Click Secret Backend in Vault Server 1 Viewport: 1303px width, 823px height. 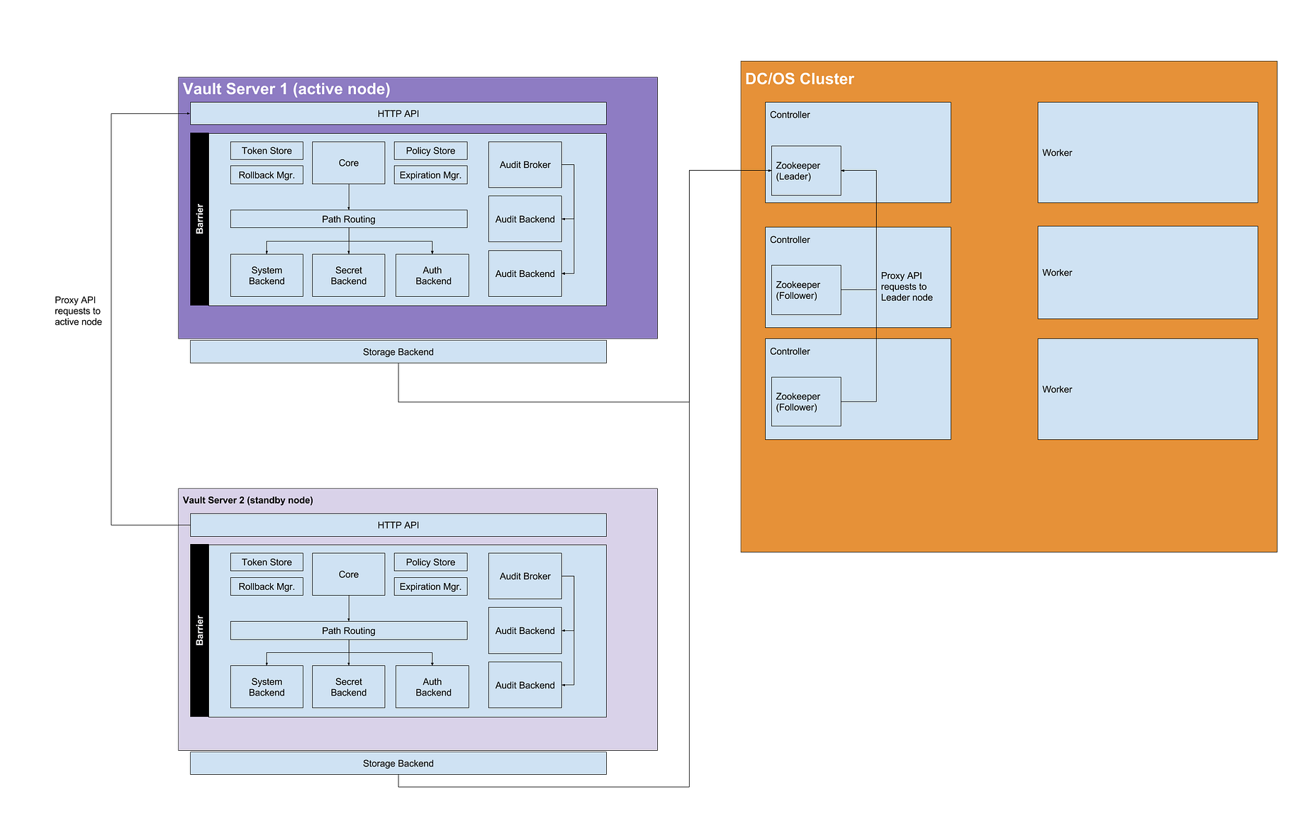[349, 276]
